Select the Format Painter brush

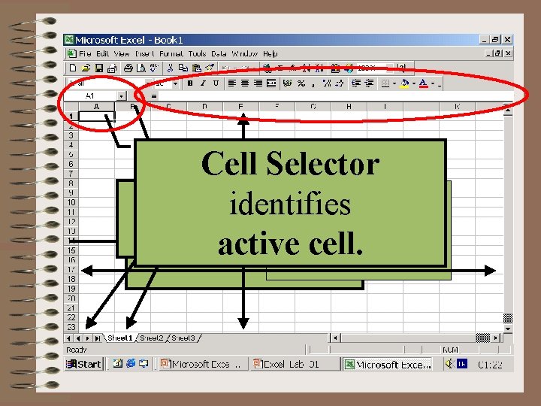click(210, 68)
